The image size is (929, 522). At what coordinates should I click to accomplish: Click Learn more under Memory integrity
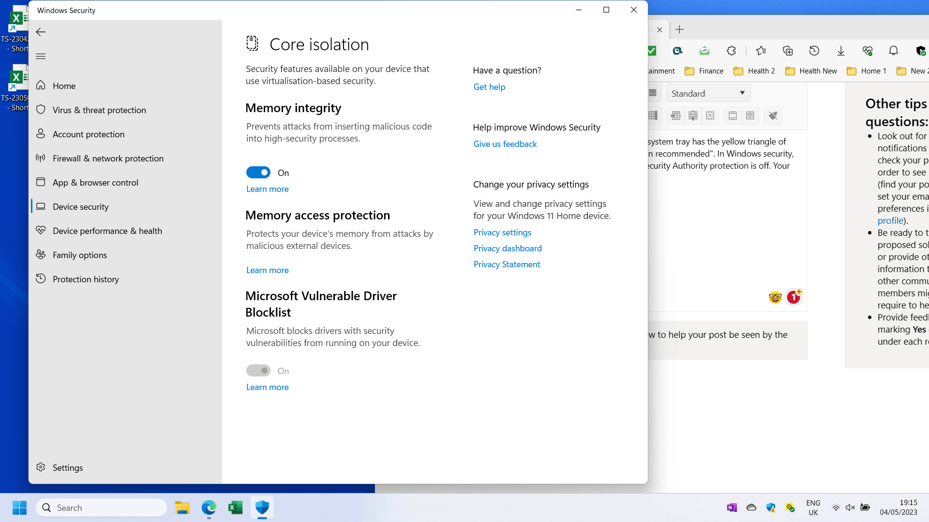point(267,189)
